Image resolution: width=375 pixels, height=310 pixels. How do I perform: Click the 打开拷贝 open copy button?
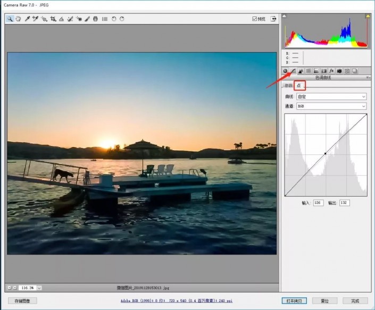coord(294,301)
